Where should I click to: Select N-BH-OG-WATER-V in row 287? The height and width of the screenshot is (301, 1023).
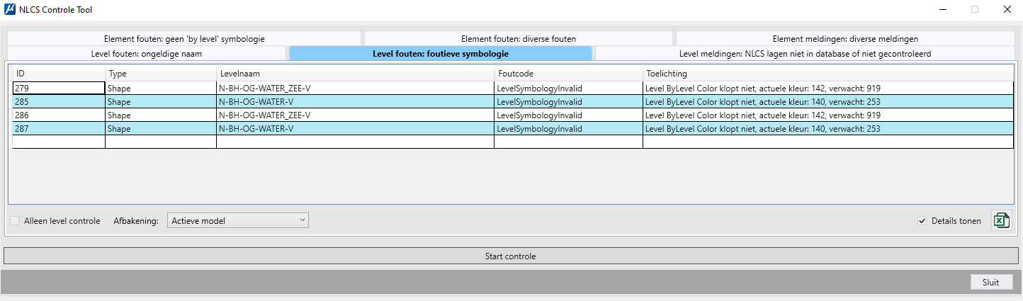(355, 128)
